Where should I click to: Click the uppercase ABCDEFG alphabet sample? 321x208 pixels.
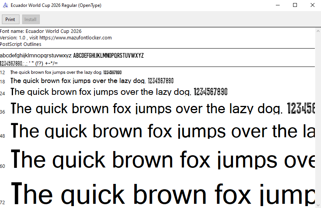(x=108, y=55)
